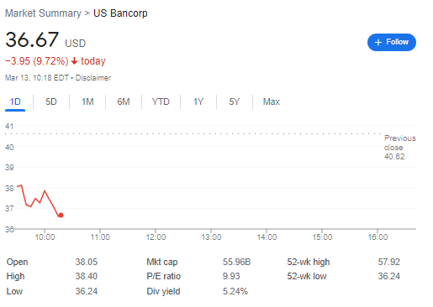This screenshot has height=307, width=433.
Task: Click the red price line at 10:00
Action: point(45,191)
